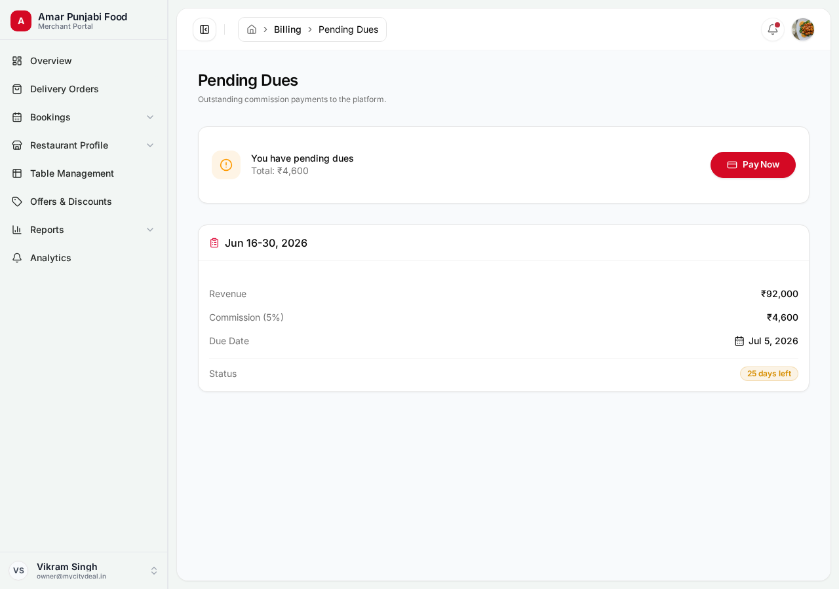
Task: Open Table Management page
Action: click(x=84, y=173)
